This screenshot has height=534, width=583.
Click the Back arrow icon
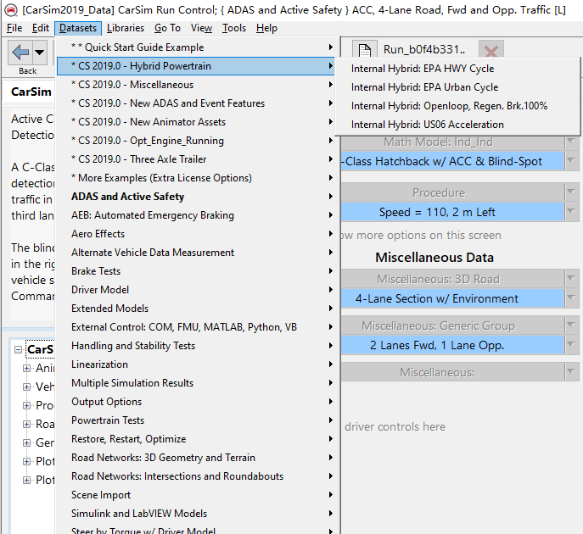click(20, 53)
